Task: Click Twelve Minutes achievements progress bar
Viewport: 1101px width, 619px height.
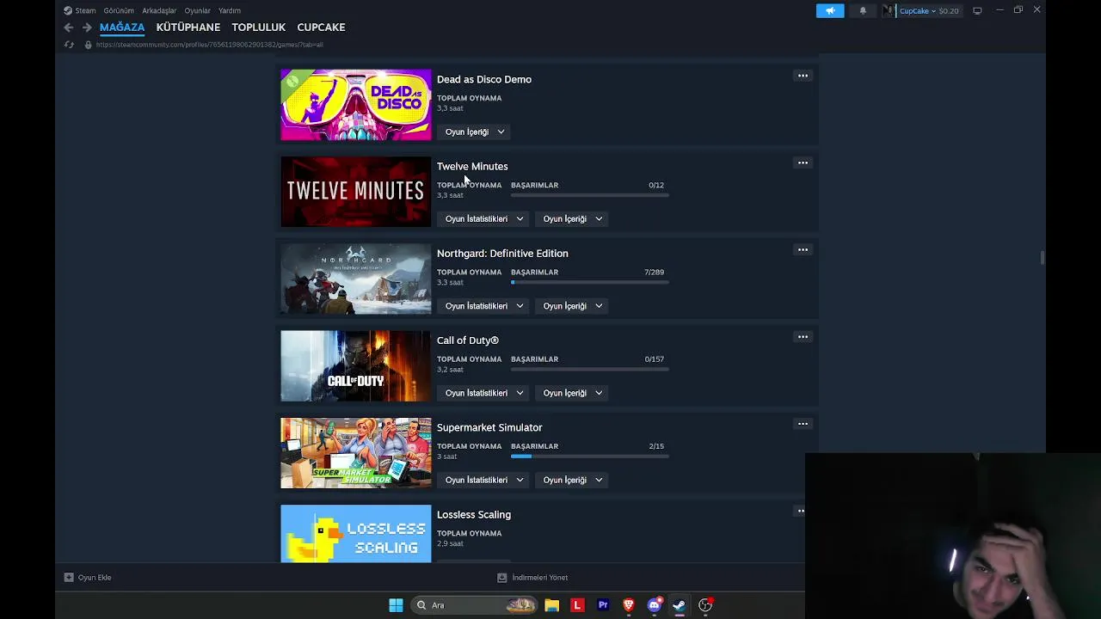Action: click(589, 195)
